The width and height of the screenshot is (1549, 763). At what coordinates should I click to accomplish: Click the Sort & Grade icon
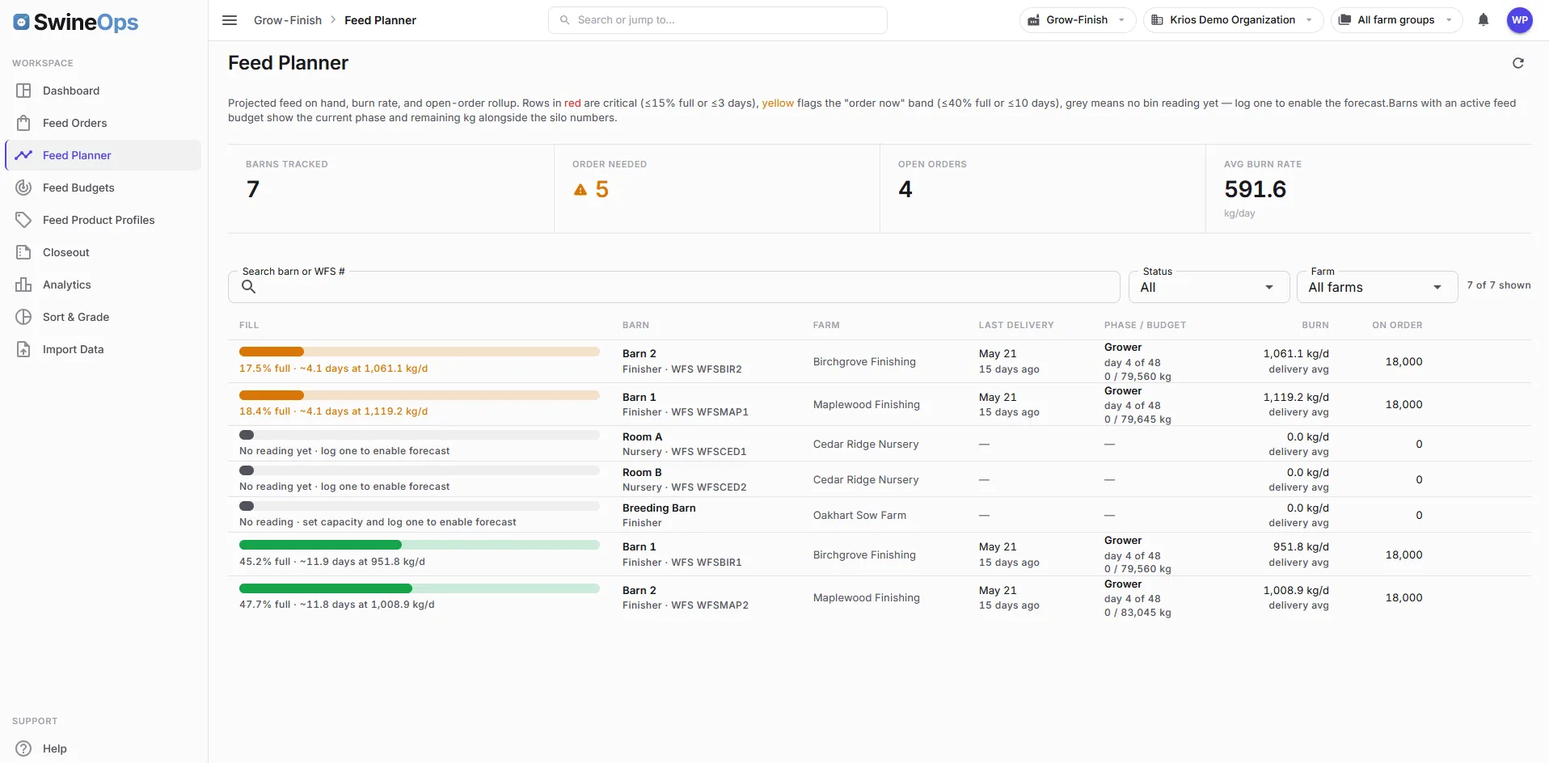tap(23, 317)
